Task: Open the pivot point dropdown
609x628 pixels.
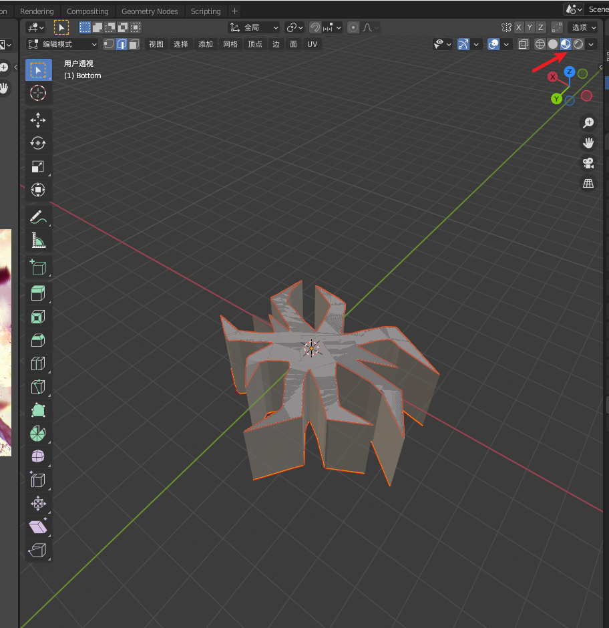Action: pyautogui.click(x=294, y=27)
